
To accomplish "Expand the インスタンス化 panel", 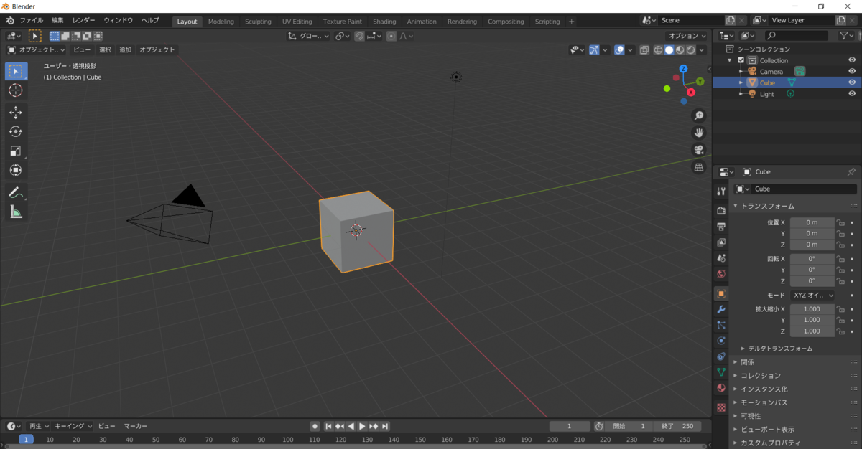I will tap(765, 389).
